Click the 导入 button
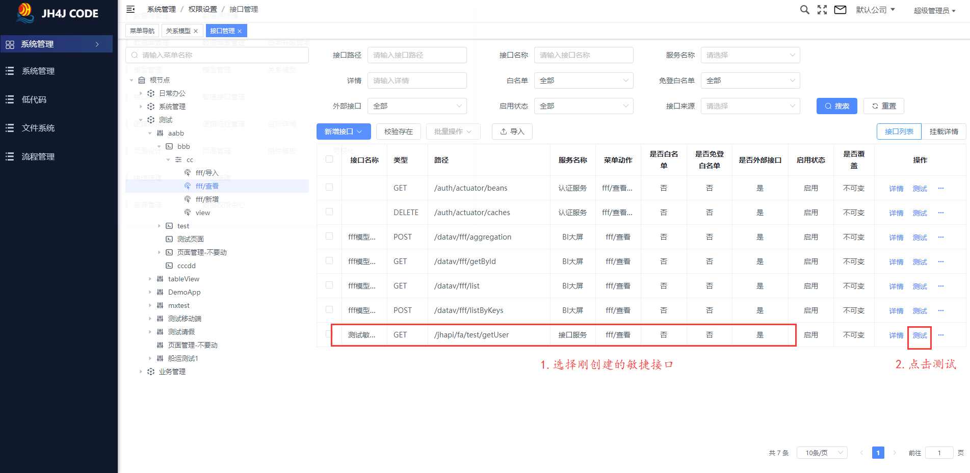This screenshot has width=970, height=473. pyautogui.click(x=512, y=132)
